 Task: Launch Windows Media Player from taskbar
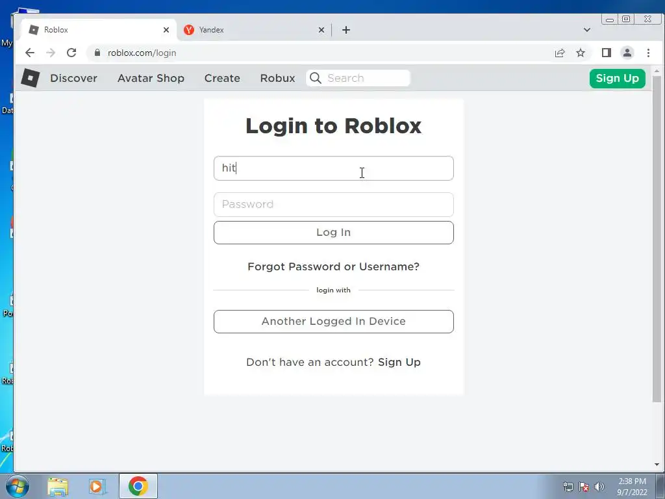pyautogui.click(x=97, y=487)
